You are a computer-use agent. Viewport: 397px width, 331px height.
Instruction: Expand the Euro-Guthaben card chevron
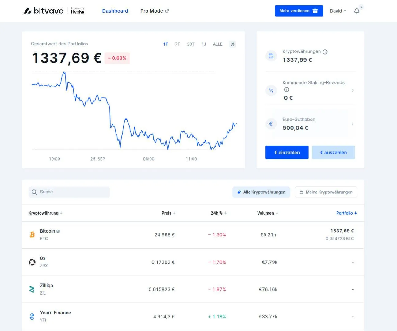[x=353, y=124]
